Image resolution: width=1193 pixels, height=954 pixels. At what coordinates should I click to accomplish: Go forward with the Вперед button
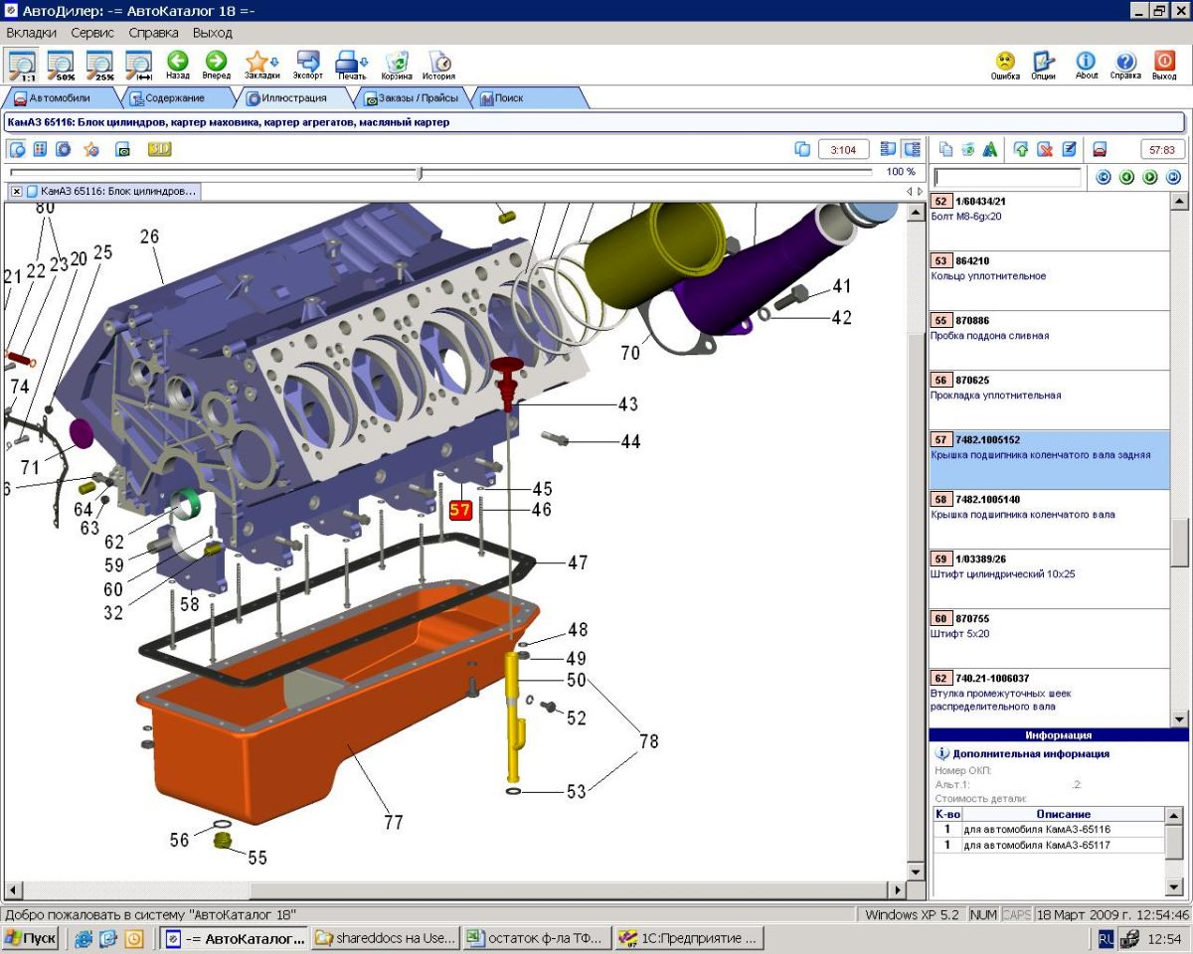[x=216, y=65]
